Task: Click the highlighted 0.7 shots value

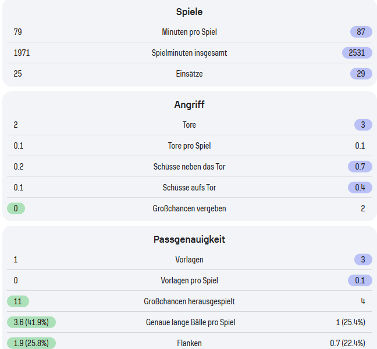Action: click(360, 167)
